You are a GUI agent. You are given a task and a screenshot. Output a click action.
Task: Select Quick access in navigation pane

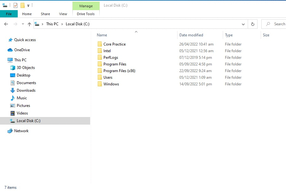coord(25,40)
